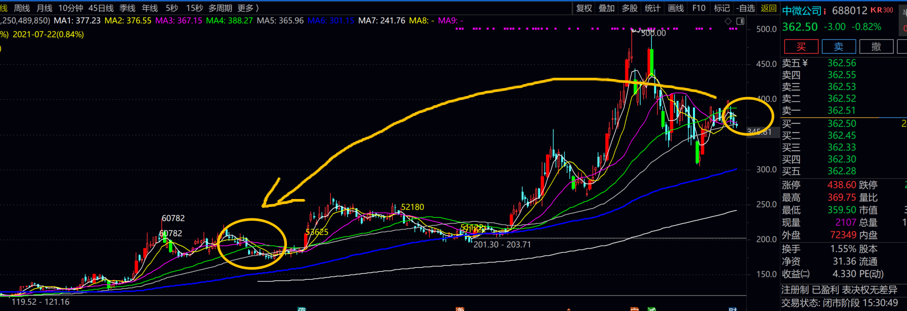Click the 标记 mark toolbar button

point(722,8)
